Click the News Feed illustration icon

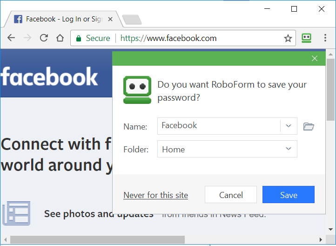tap(16, 213)
